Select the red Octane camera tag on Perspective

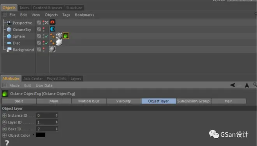53,22
